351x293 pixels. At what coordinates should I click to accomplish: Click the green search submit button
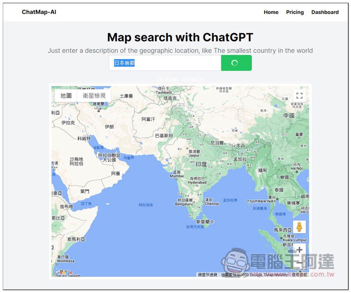click(236, 63)
